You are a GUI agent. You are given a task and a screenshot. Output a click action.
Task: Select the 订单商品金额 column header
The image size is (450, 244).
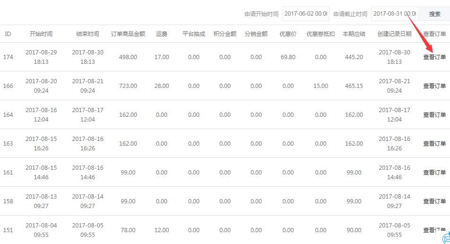128,34
